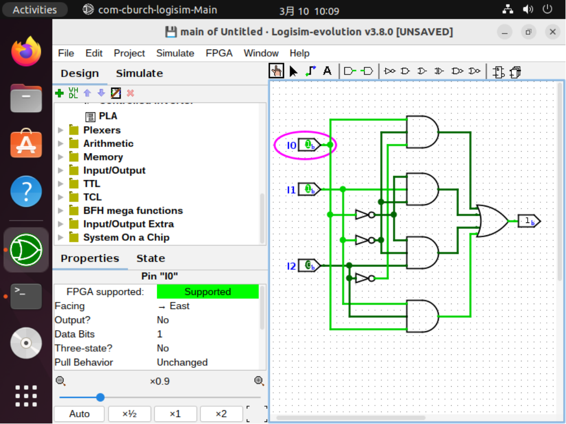
Task: Click the ×2 zoom button
Action: (x=221, y=414)
